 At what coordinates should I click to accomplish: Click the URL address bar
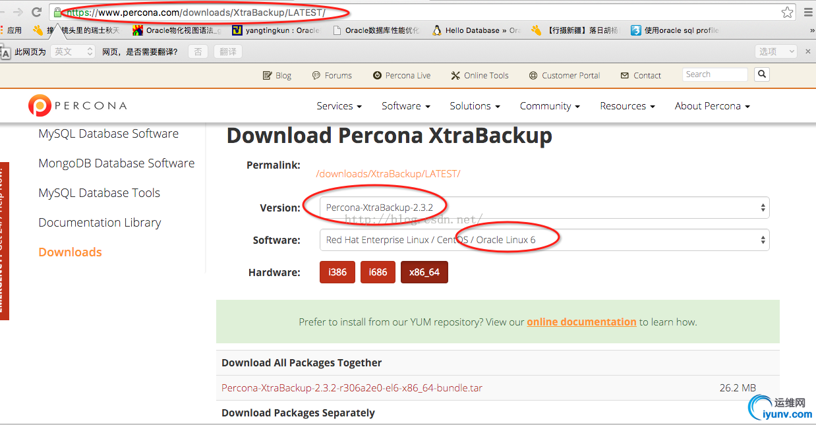(x=422, y=12)
